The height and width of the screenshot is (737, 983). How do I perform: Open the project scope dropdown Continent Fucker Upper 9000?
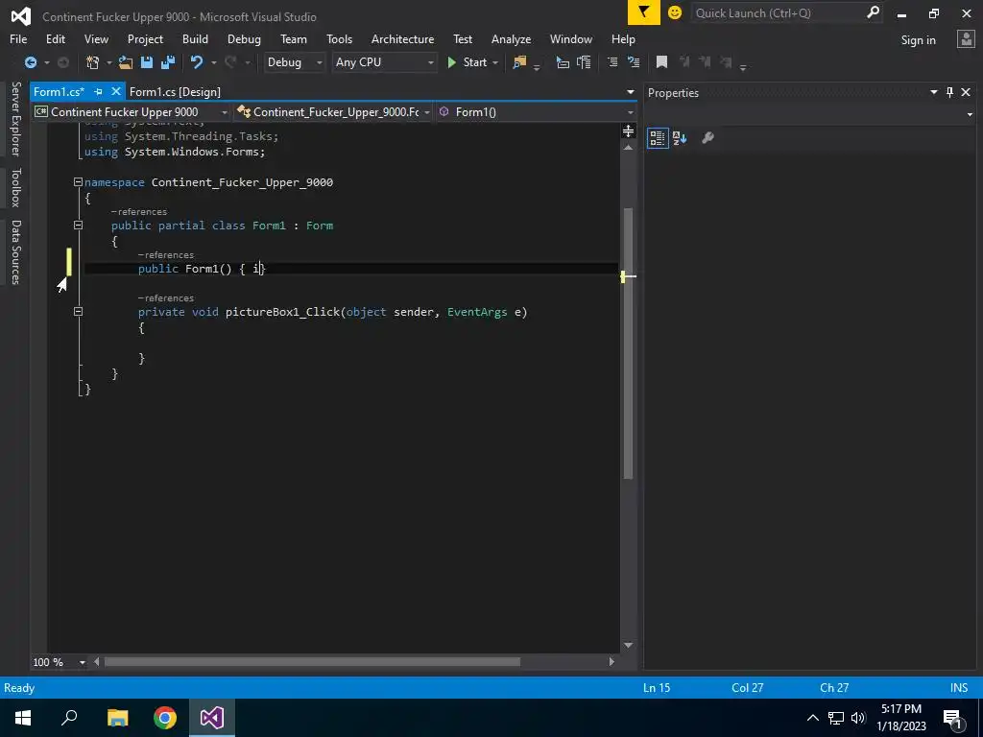(132, 112)
